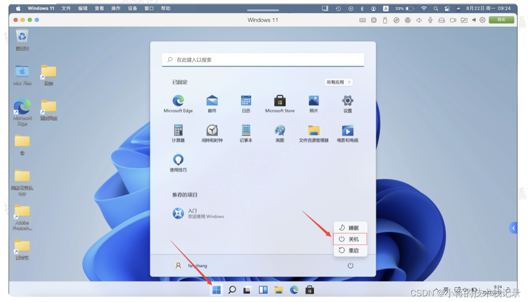This screenshot has height=302, width=528.
Task: Select the 回收站 recycle bin desktop icon
Action: [x=22, y=40]
